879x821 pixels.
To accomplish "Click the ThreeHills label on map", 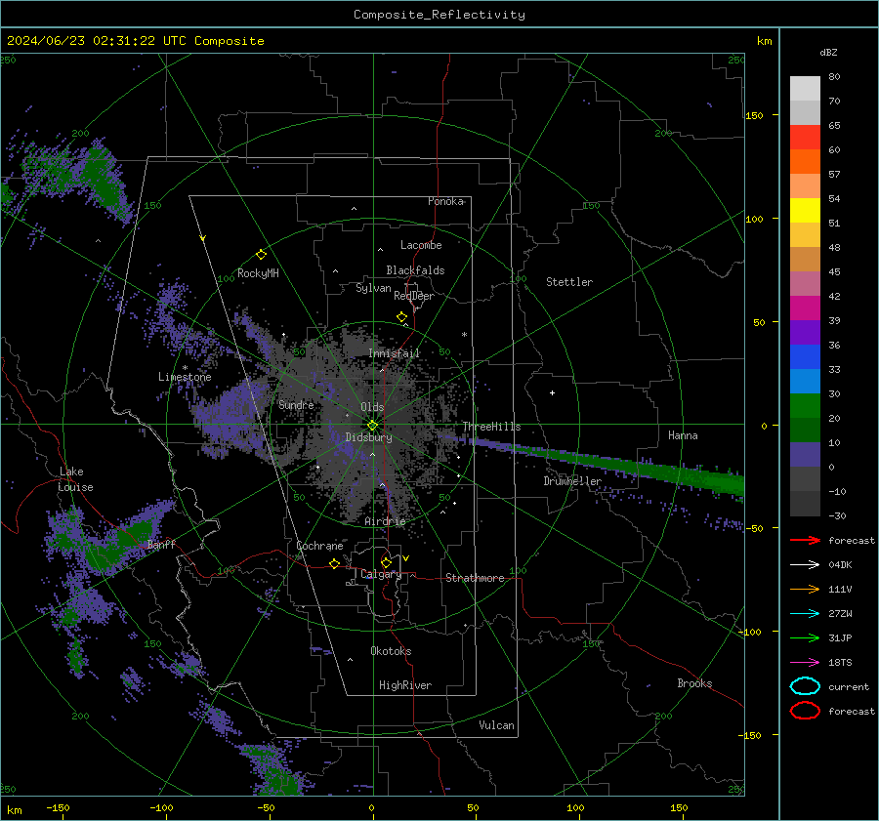I will (x=491, y=427).
